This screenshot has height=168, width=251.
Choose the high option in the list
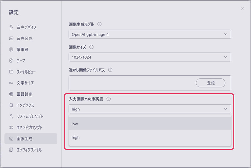150,137
